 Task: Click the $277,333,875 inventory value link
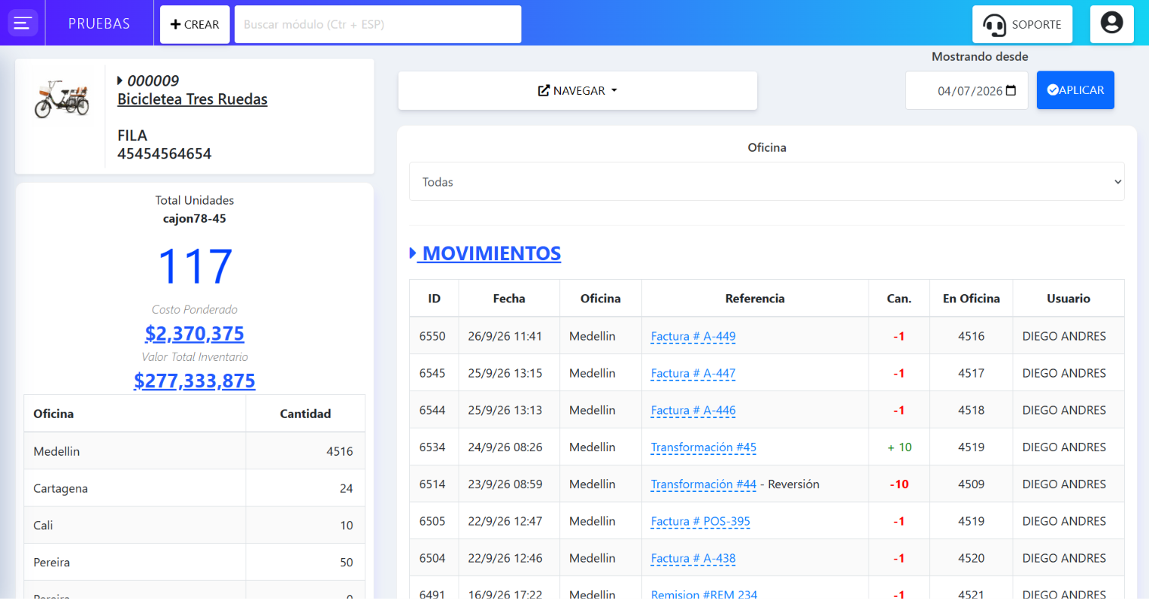(195, 381)
